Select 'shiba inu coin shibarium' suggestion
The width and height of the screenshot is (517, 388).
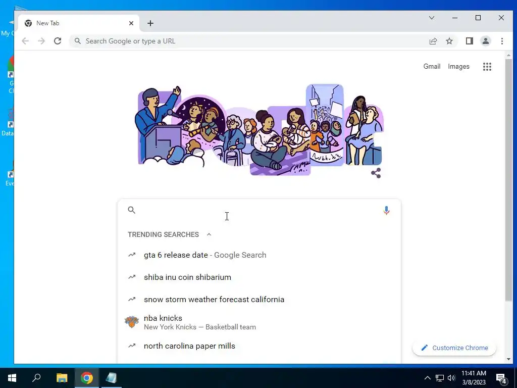tap(259, 277)
